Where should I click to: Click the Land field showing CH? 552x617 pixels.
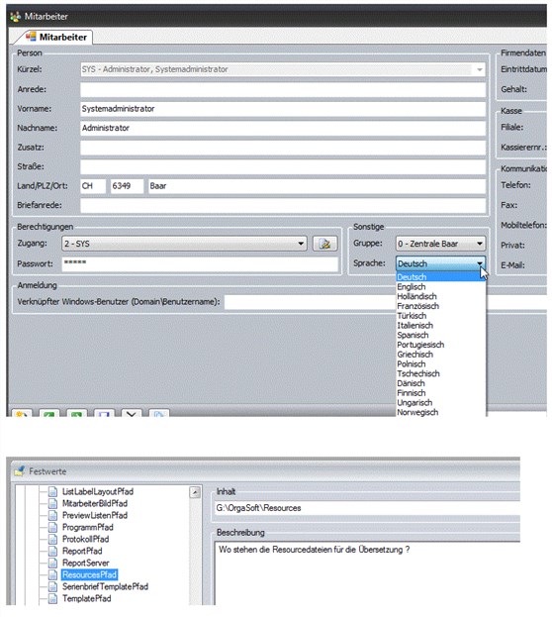[93, 186]
